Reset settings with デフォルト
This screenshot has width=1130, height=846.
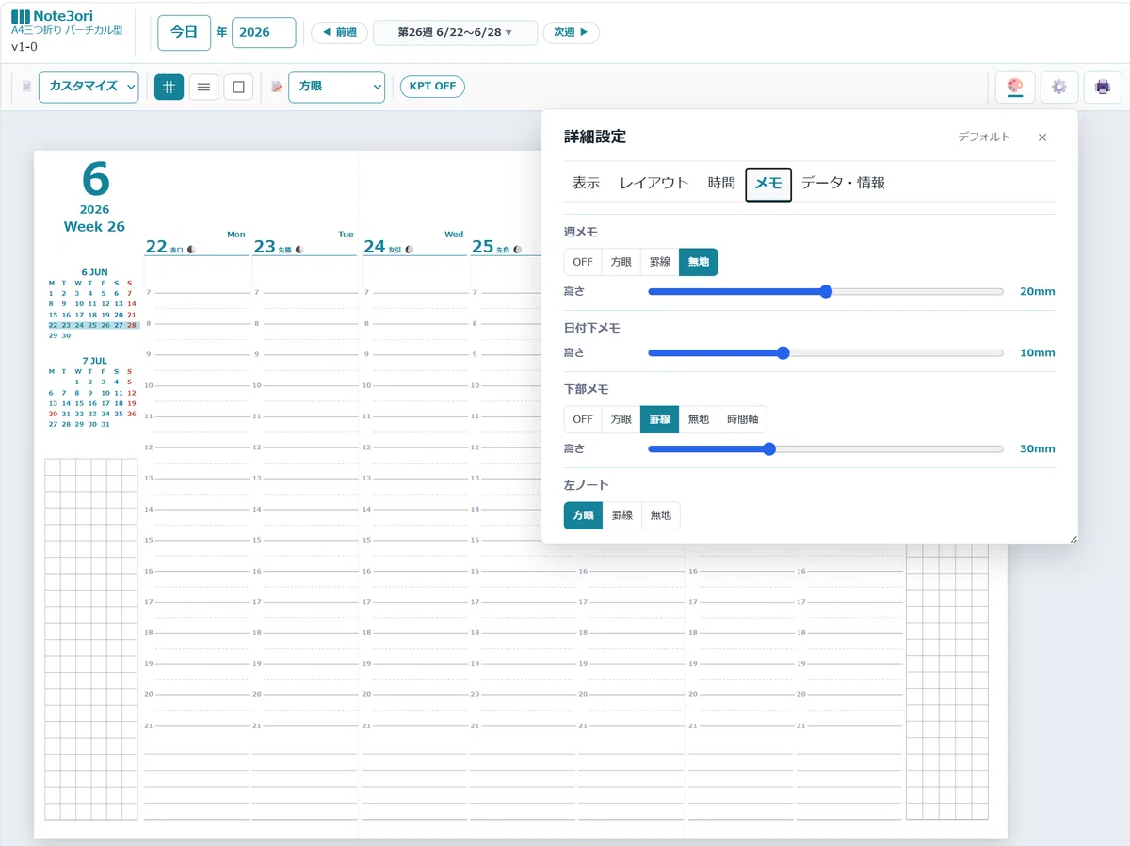pyautogui.click(x=984, y=138)
